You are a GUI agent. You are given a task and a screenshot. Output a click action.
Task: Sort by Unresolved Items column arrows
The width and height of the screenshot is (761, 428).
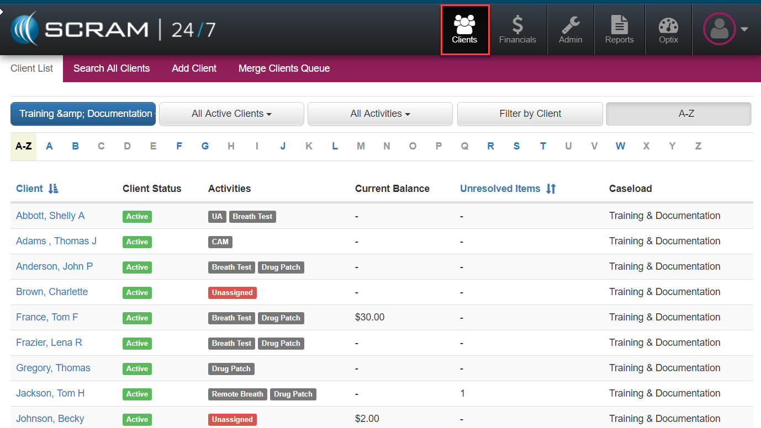tap(551, 189)
